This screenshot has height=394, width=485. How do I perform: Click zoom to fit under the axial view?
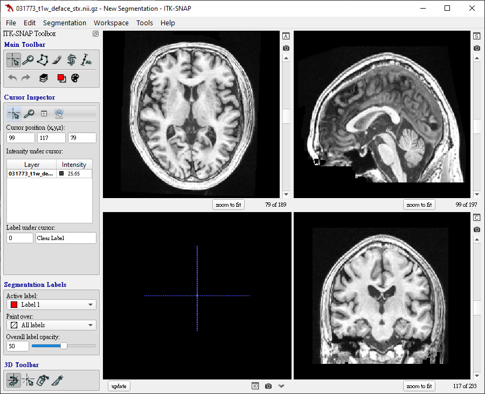click(x=228, y=205)
